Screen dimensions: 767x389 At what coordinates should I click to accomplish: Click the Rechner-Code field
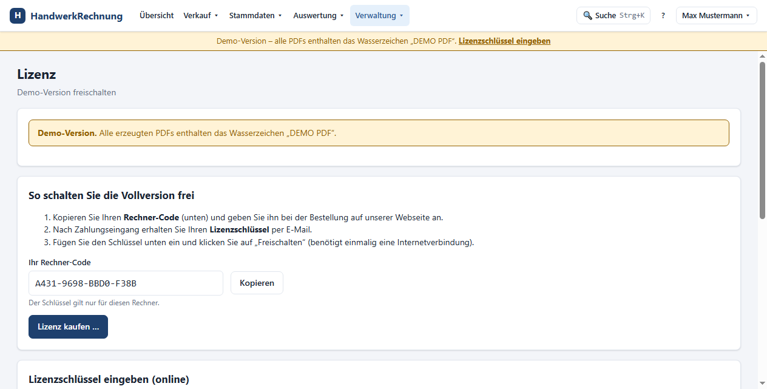tap(126, 283)
